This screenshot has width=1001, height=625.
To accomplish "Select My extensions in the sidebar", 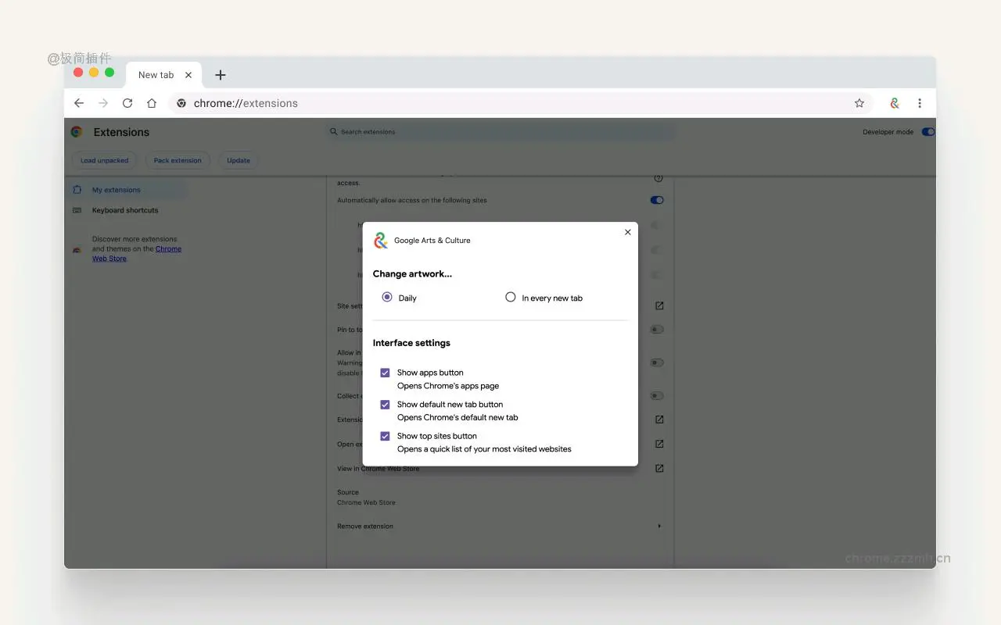I will (x=117, y=189).
